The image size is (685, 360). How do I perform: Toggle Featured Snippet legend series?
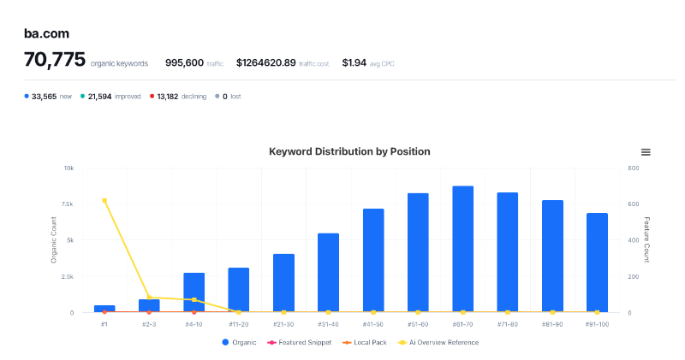coord(300,343)
